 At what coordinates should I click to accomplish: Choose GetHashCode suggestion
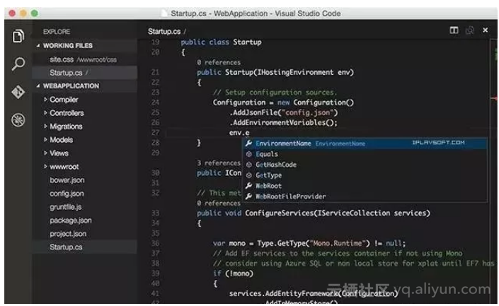(x=365, y=165)
